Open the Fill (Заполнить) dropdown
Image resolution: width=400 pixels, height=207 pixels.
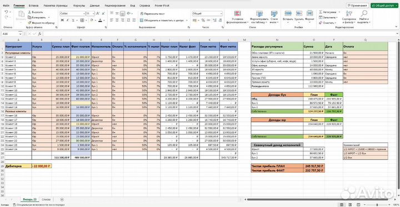point(328,18)
